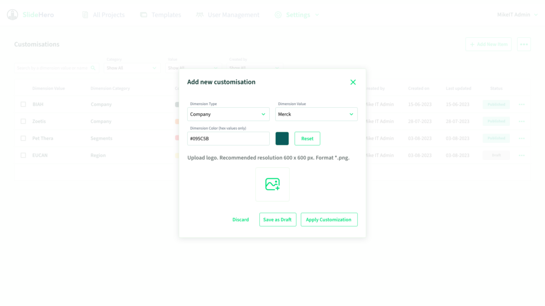Click the search magnifier icon
This screenshot has width=545, height=306.
tap(93, 68)
